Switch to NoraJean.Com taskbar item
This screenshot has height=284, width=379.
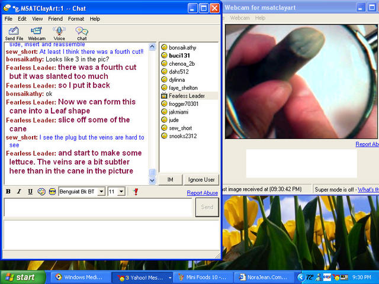pos(264,277)
